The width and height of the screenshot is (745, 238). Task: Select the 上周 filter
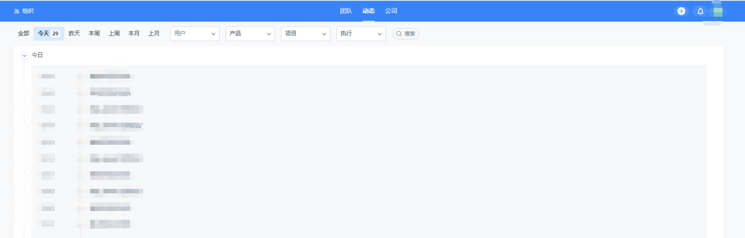click(x=114, y=34)
